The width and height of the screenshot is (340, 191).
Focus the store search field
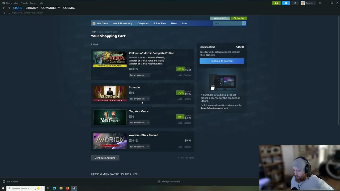click(227, 23)
